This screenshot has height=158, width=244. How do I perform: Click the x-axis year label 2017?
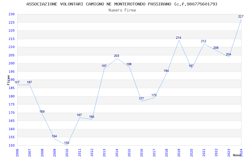point(154,153)
